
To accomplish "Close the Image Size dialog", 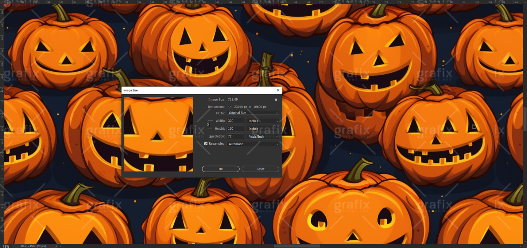I will click(278, 90).
